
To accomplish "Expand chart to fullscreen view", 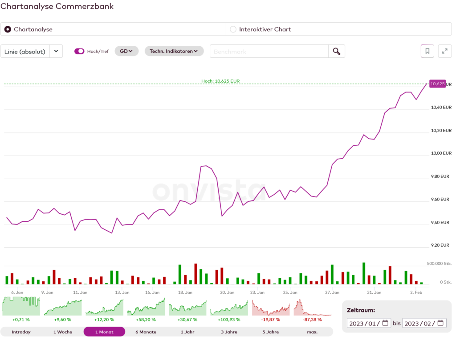I will pyautogui.click(x=444, y=51).
